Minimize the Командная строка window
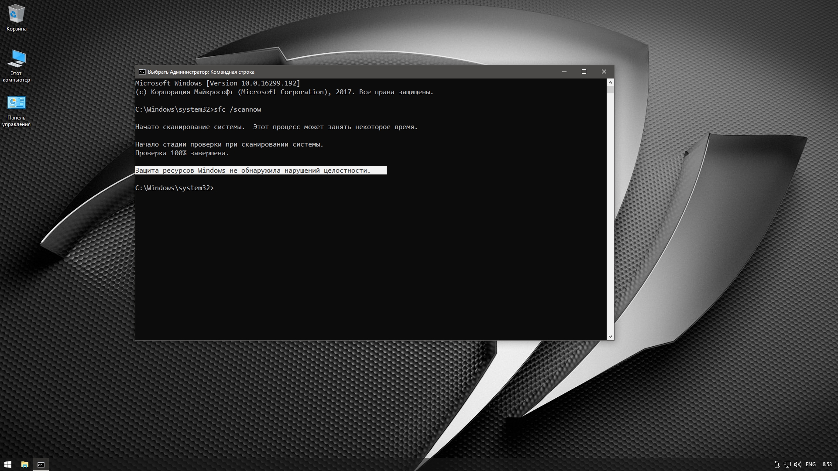 (564, 72)
